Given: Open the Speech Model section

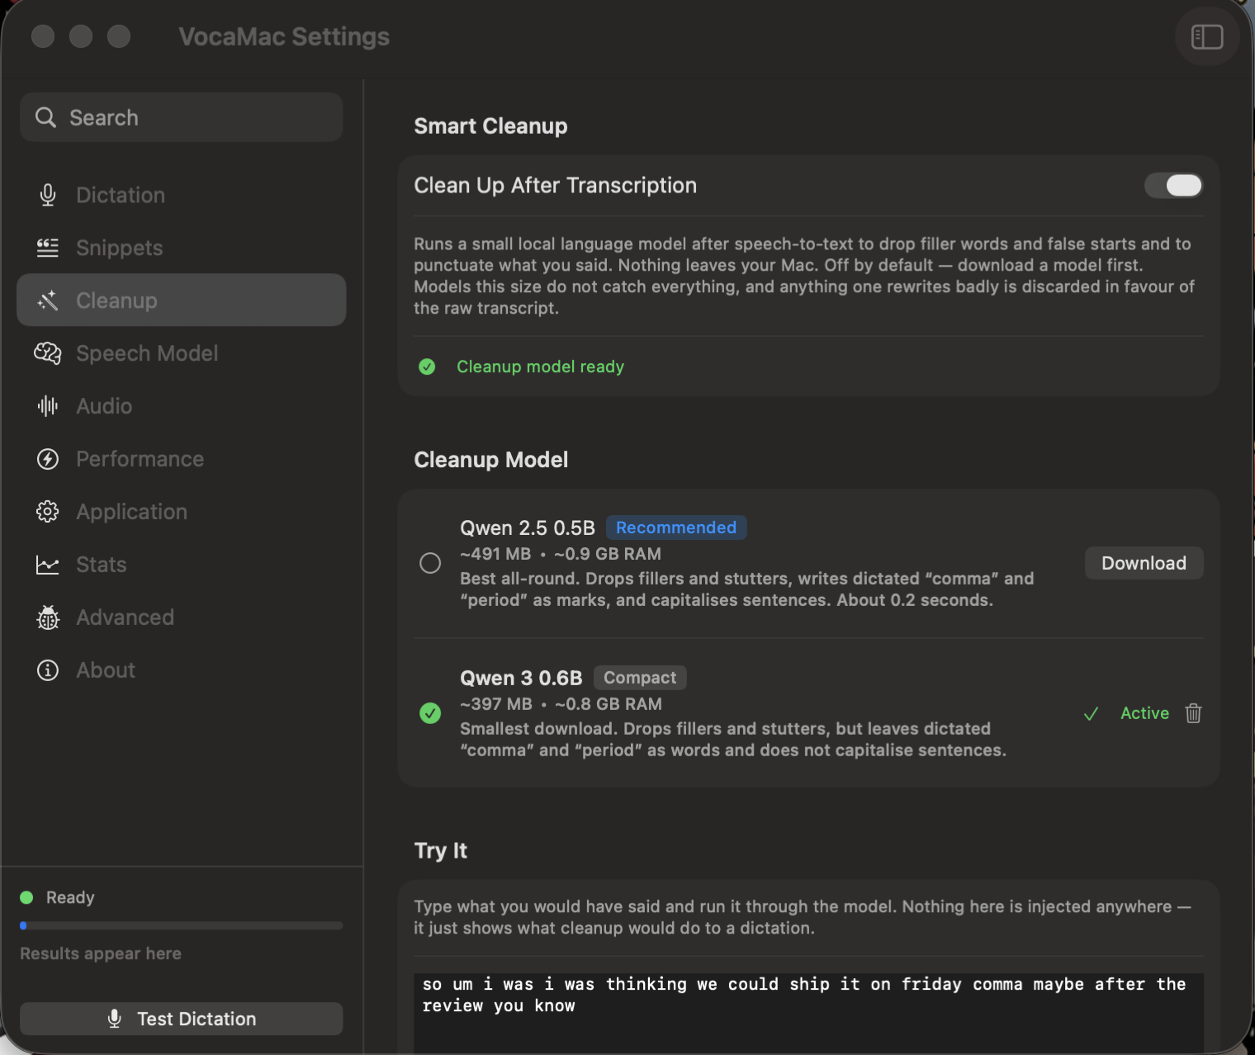Looking at the screenshot, I should coord(182,353).
